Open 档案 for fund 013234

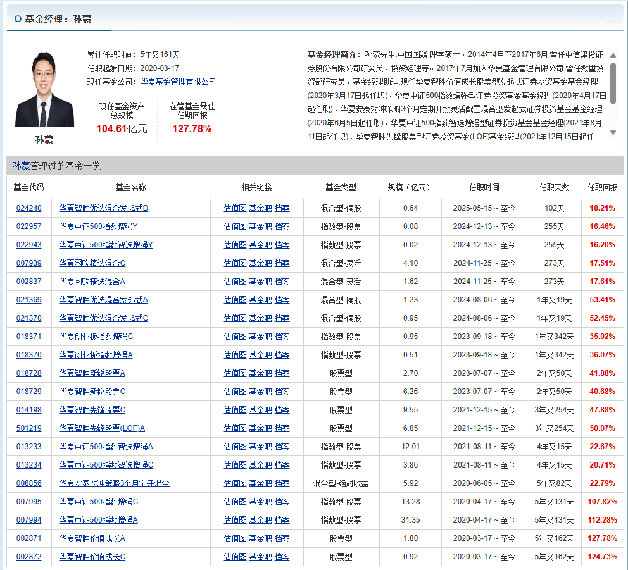282,465
